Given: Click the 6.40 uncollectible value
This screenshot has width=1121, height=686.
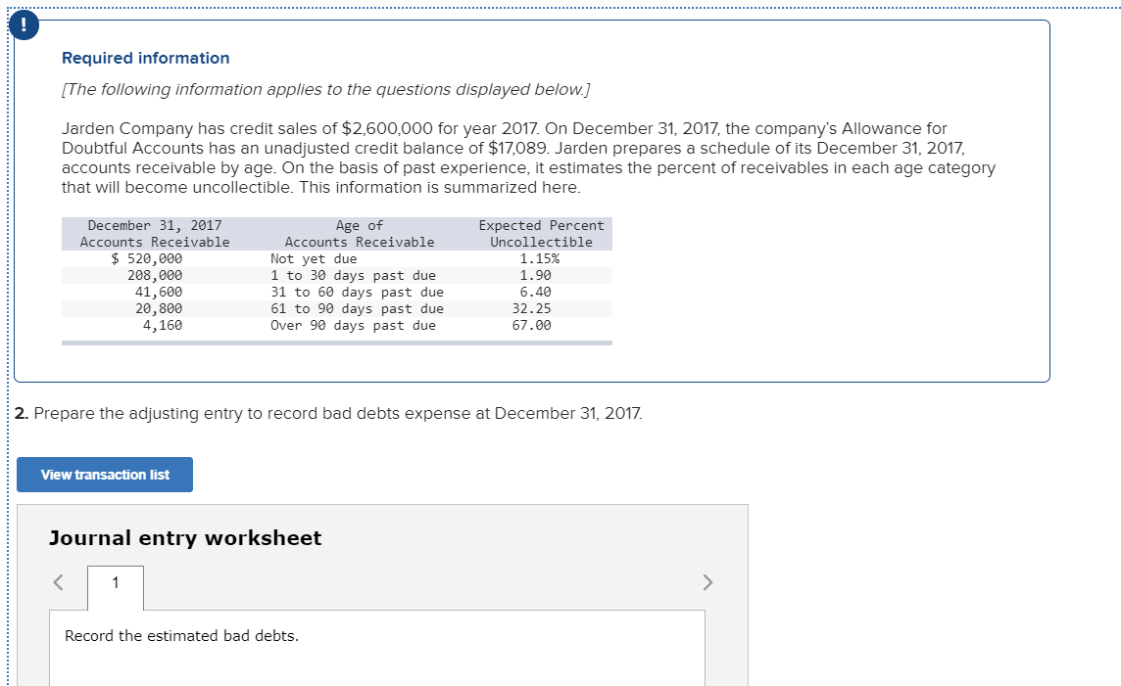Looking at the screenshot, I should coord(535,292).
